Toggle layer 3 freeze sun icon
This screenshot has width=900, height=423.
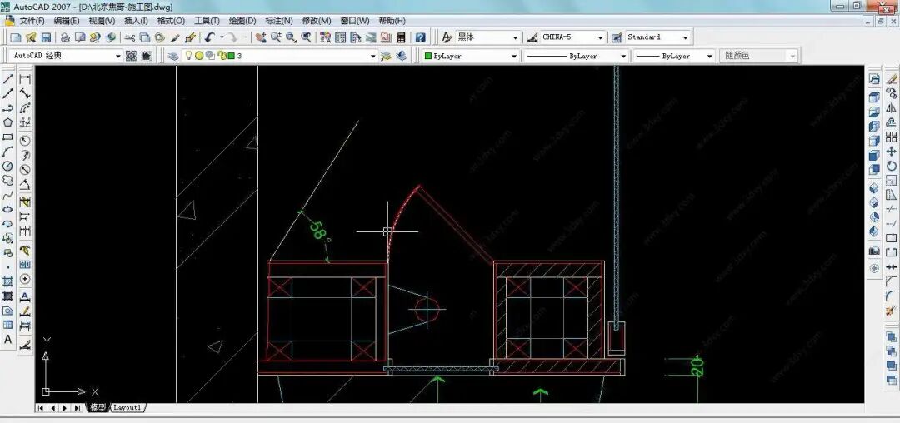click(x=199, y=56)
